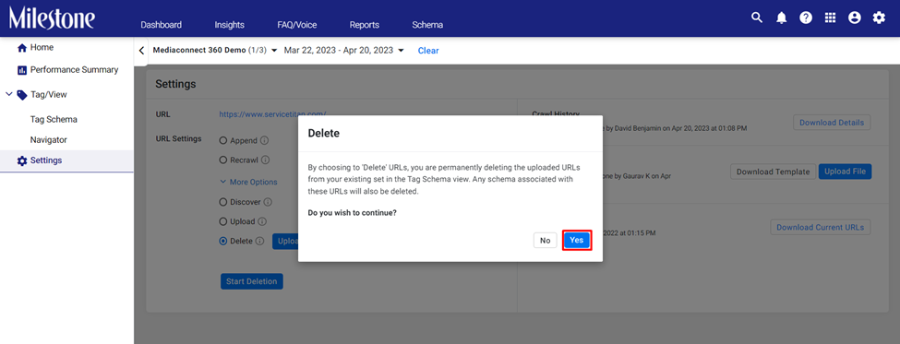Click the Home house icon in sidebar
This screenshot has height=344, width=900.
point(22,48)
